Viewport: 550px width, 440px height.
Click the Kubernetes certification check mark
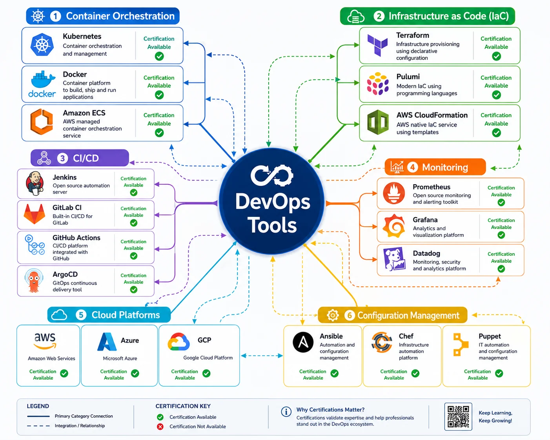pyautogui.click(x=159, y=56)
